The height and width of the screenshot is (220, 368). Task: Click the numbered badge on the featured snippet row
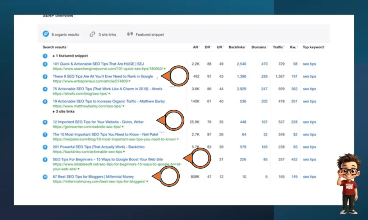45,56
